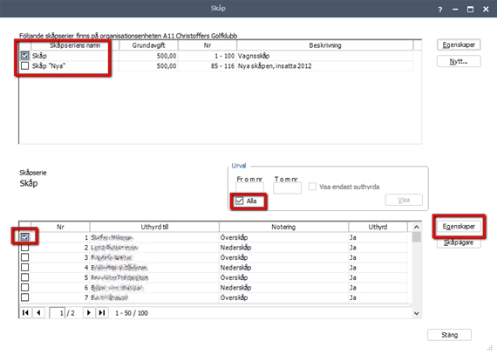Open the help question mark icon

(x=440, y=10)
